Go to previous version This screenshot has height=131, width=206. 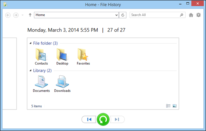coord(89,119)
